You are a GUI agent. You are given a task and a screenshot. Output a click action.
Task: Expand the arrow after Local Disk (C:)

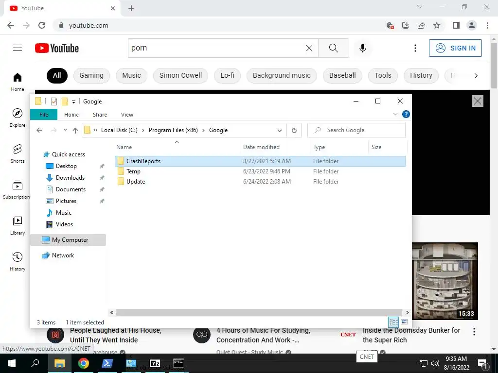(143, 130)
